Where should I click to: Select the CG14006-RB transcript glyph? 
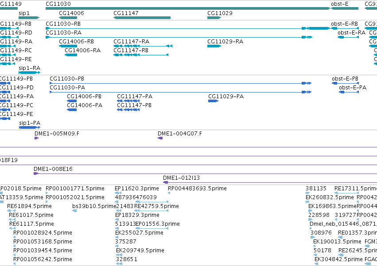68,46
